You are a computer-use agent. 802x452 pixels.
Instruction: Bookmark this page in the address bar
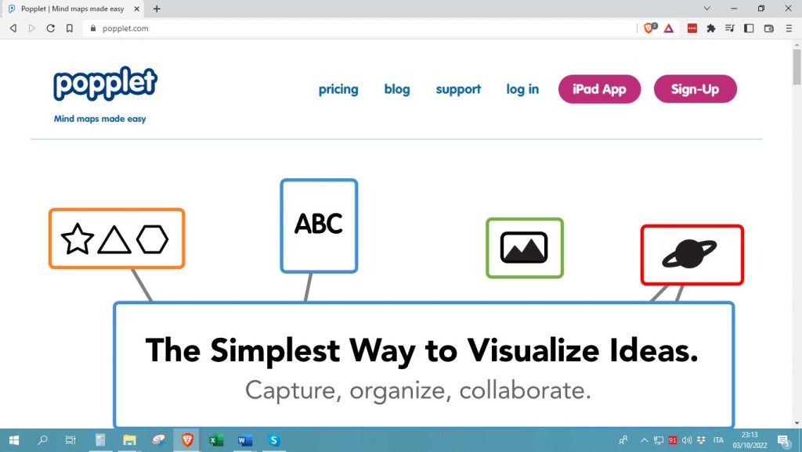(x=70, y=28)
